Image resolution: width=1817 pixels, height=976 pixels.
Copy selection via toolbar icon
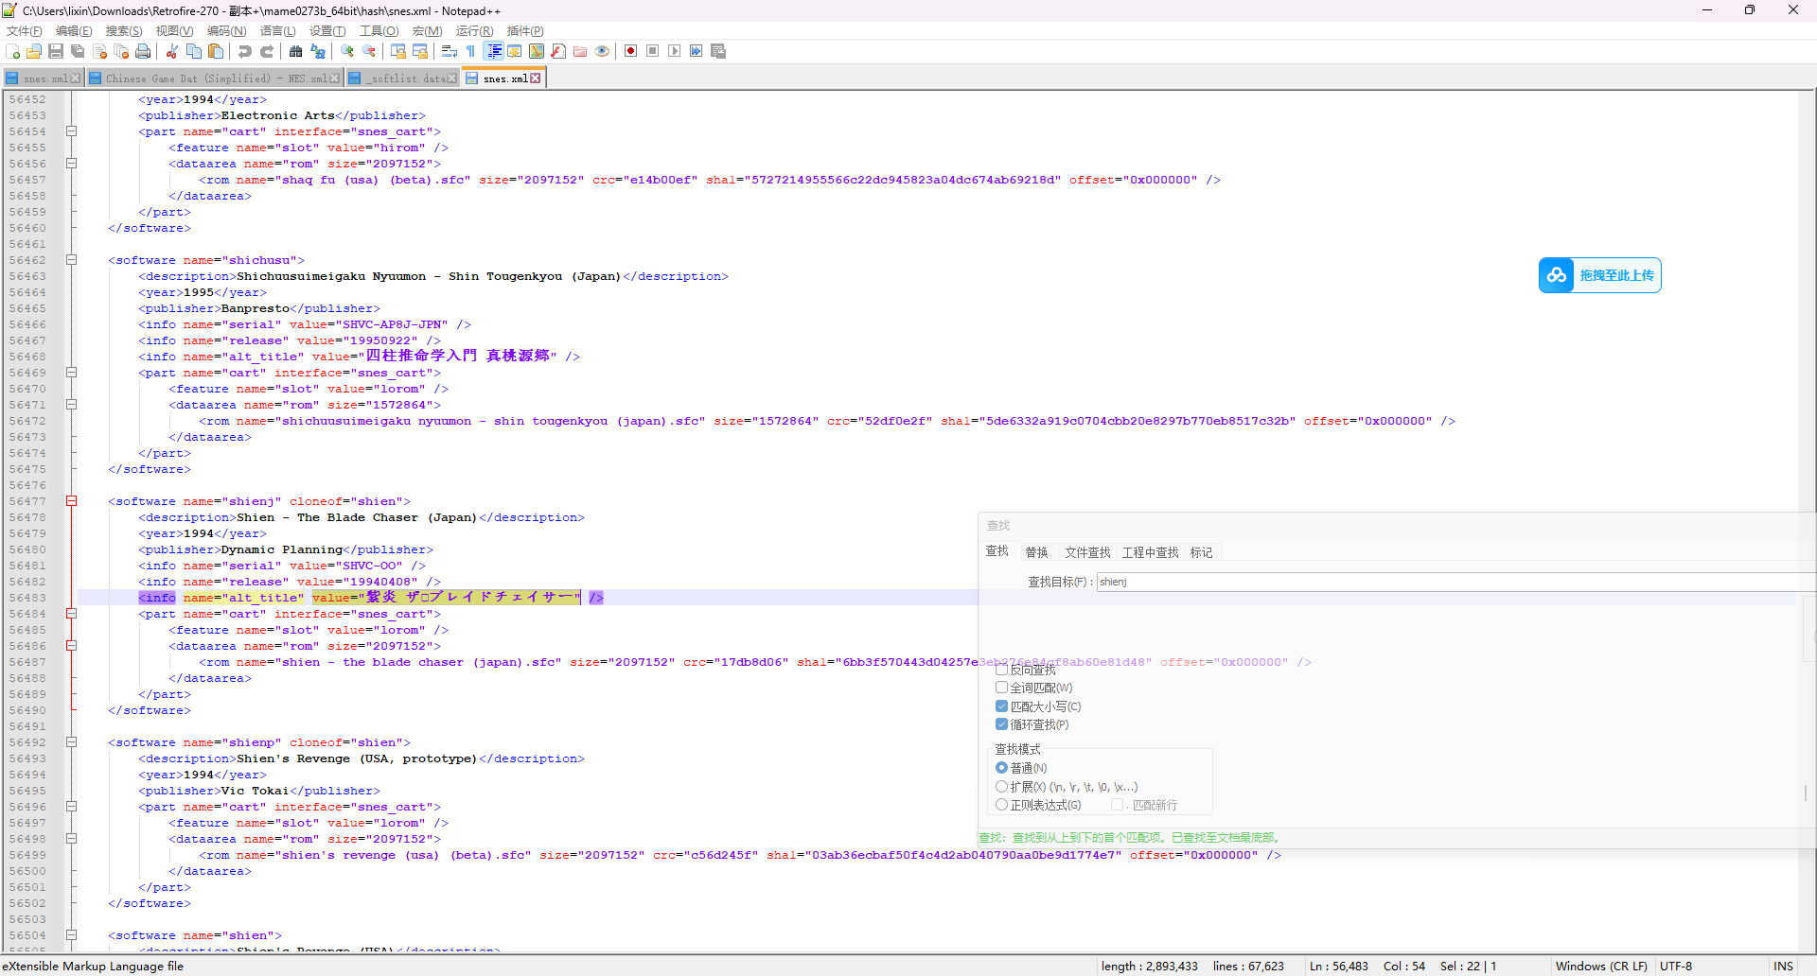point(194,51)
